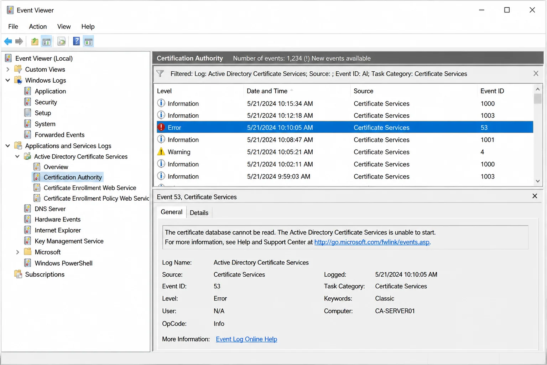Open the View menu
This screenshot has width=547, height=365.
coord(64,26)
